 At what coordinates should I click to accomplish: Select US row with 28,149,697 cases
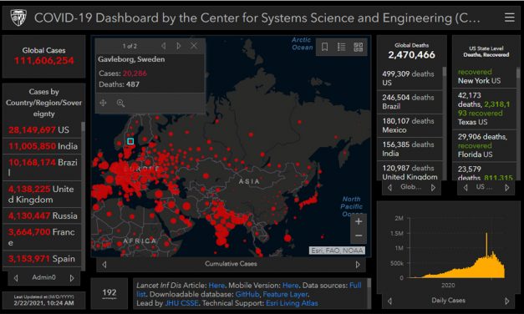click(x=42, y=129)
